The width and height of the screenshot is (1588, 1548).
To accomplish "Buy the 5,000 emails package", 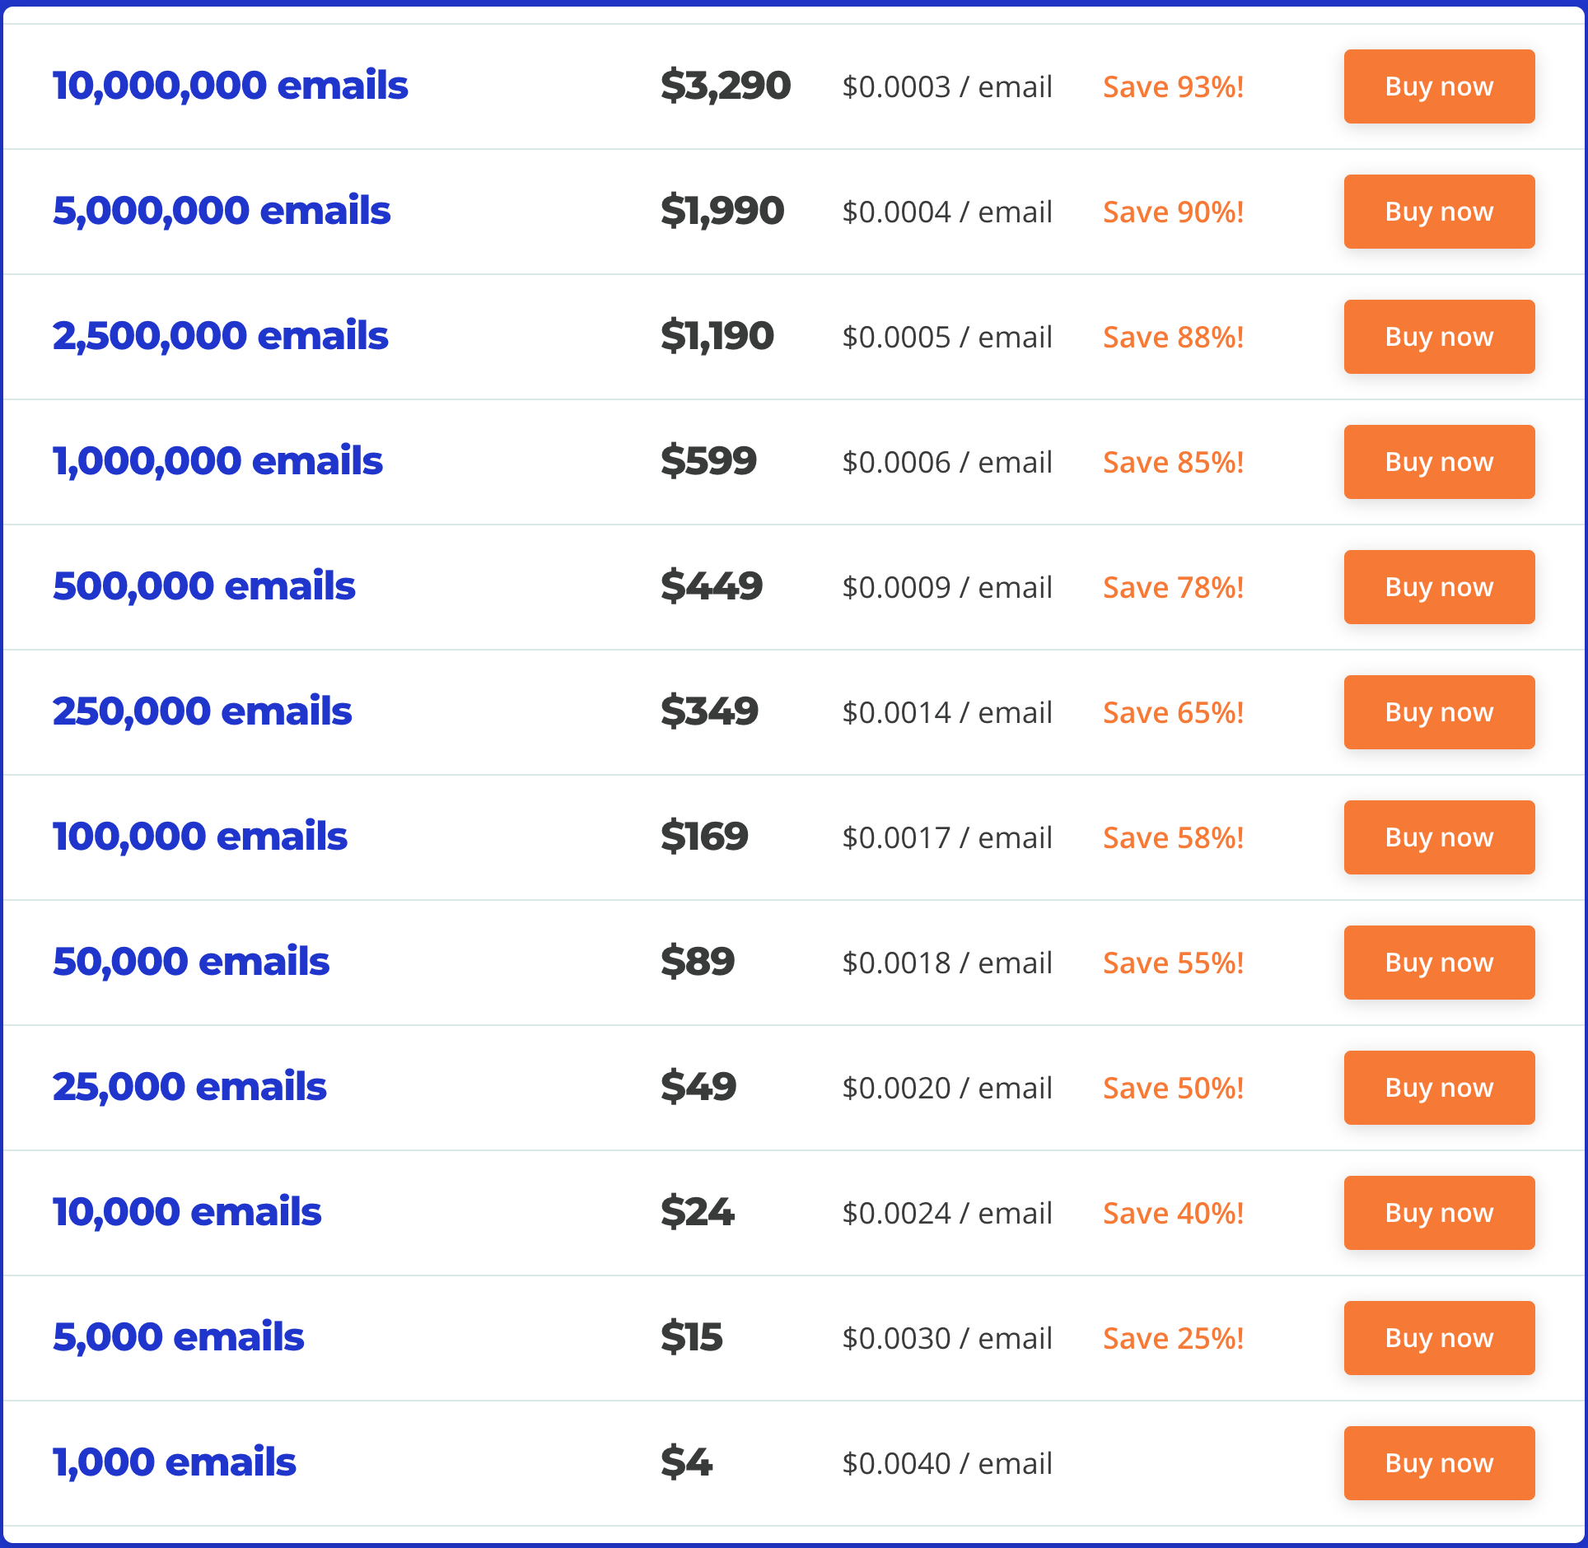I will [1438, 1338].
